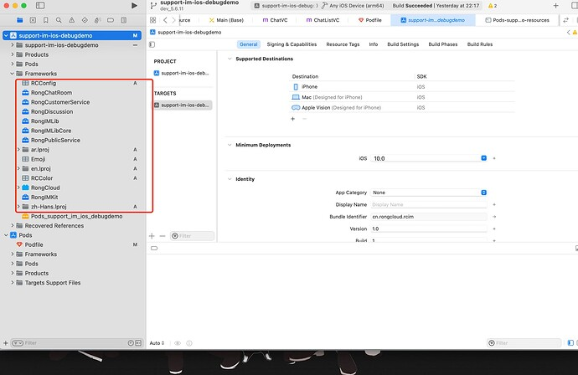Collapse the support-im-ios-debugdemo project root
The image size is (578, 375).
pyautogui.click(x=6, y=35)
